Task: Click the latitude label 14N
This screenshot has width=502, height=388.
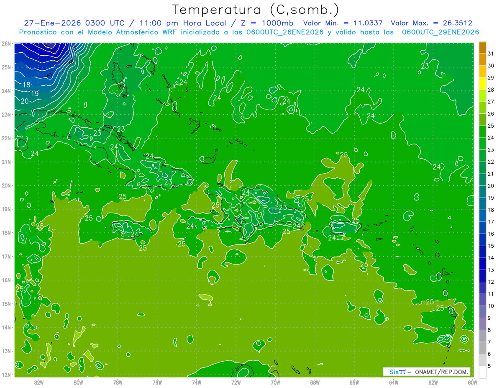Action: pos(6,327)
